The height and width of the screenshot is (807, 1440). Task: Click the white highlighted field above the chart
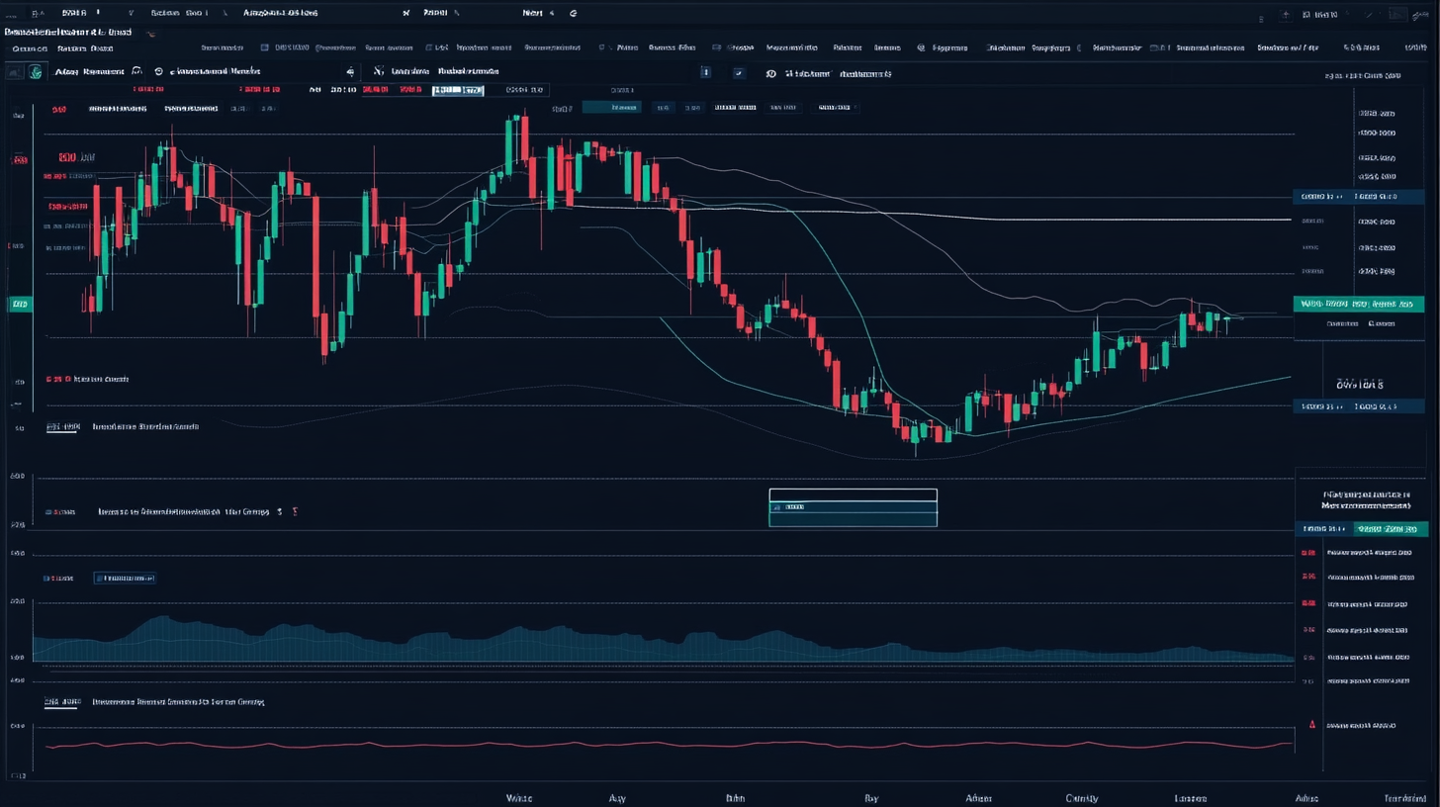point(458,90)
